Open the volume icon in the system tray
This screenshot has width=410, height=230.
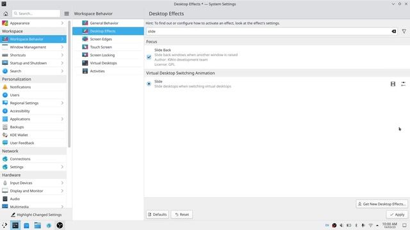pyautogui.click(x=341, y=226)
